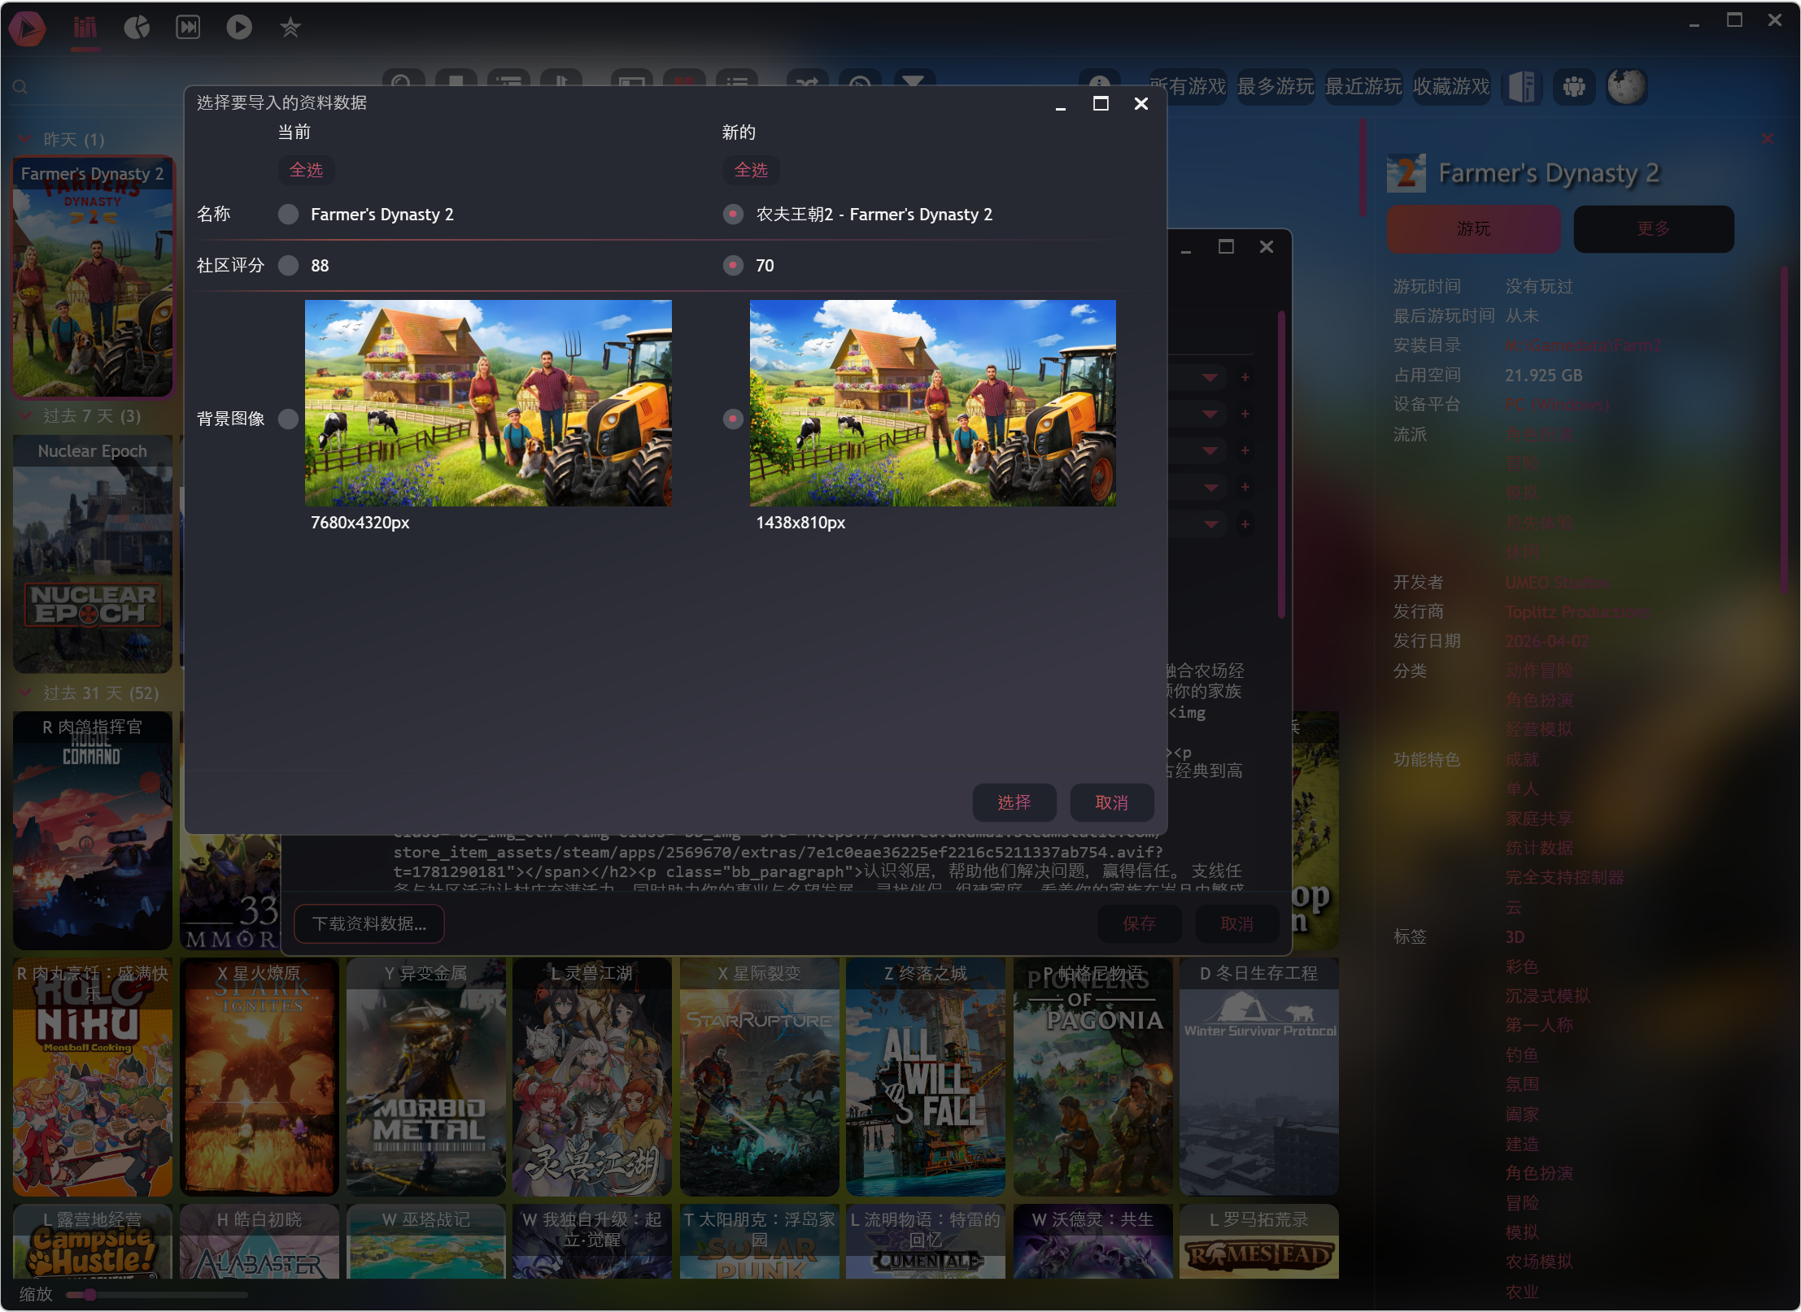The width and height of the screenshot is (1801, 1312).
Task: Show the 最多游玩 filter preset
Action: [1276, 86]
